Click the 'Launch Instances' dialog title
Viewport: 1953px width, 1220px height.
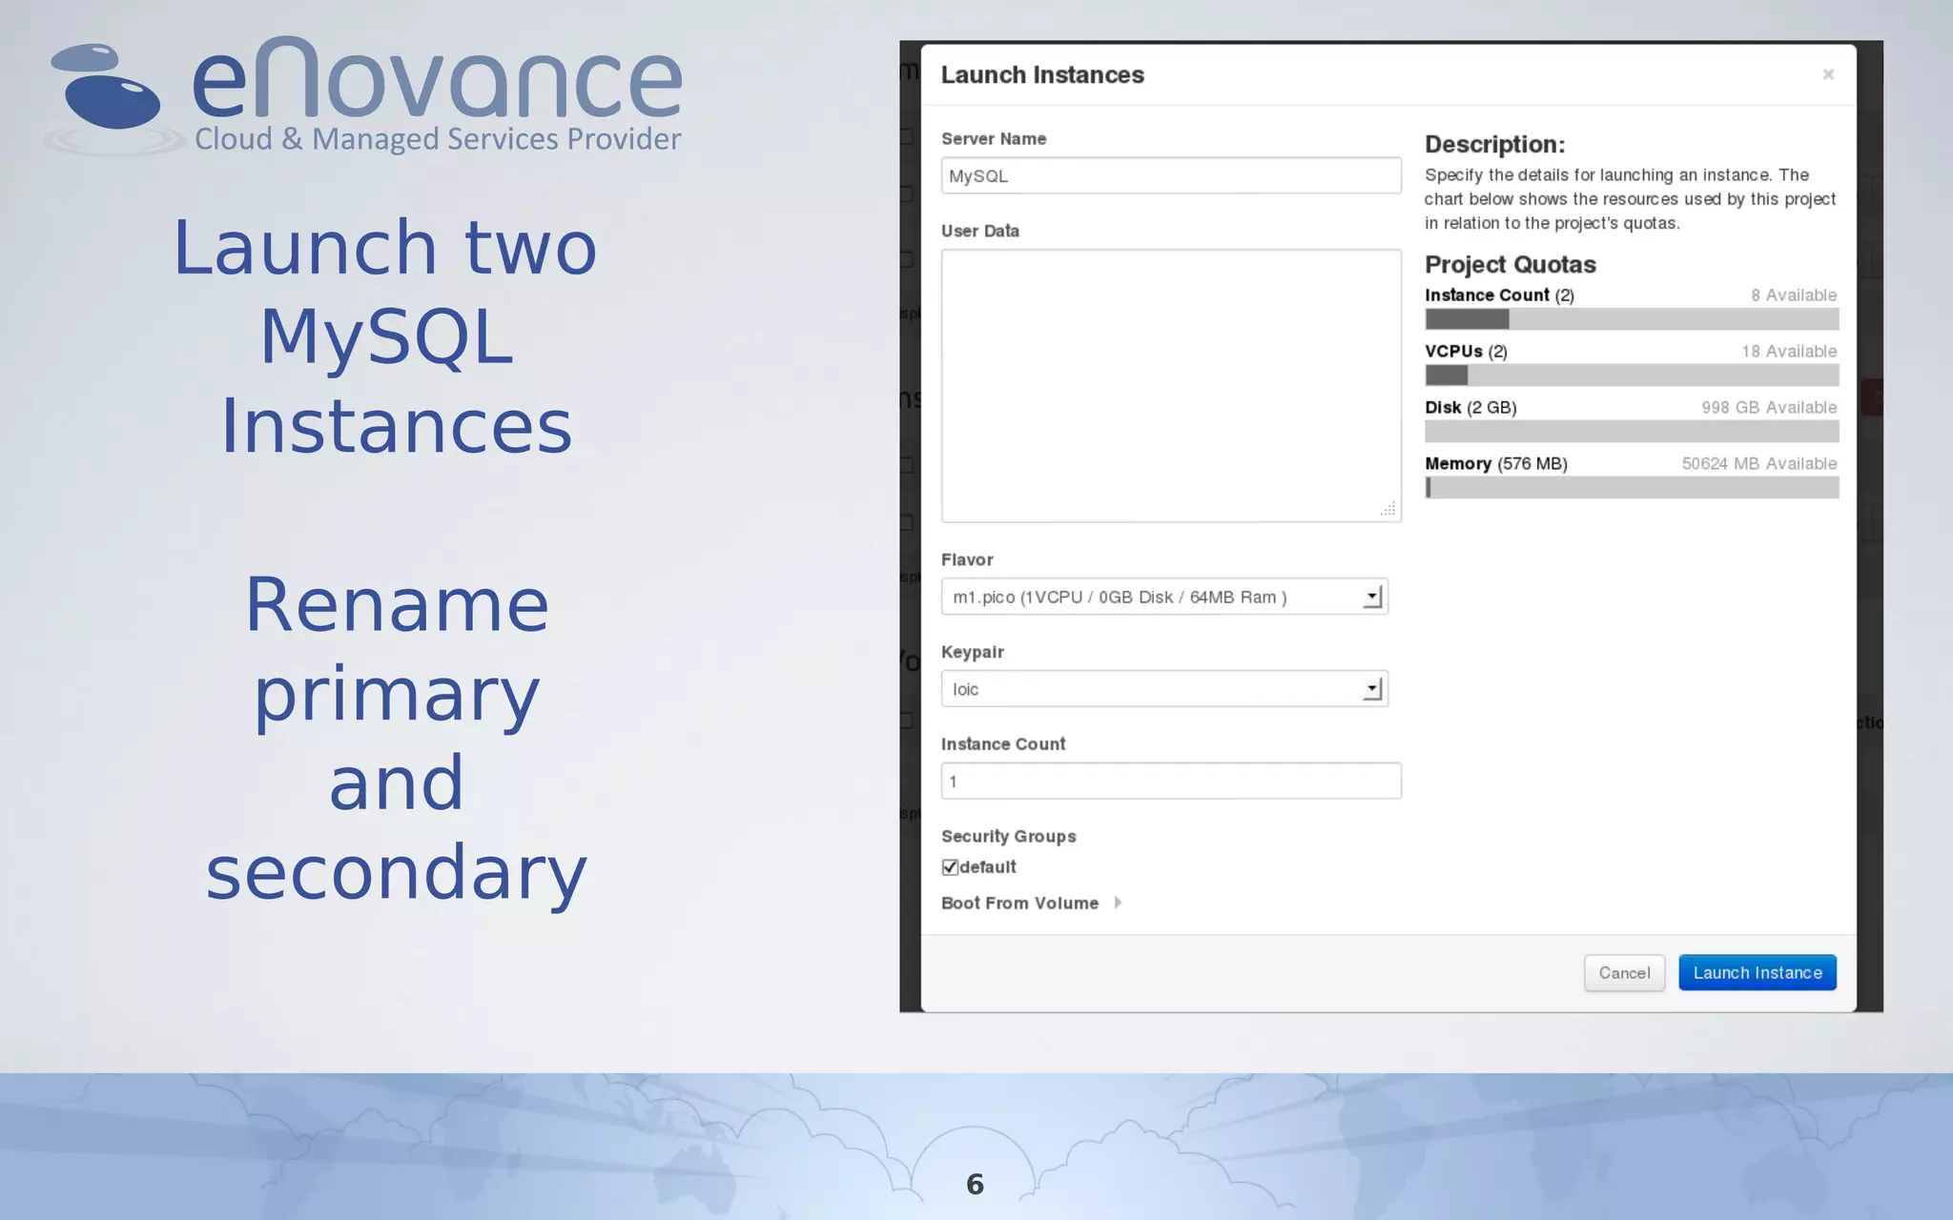pyautogui.click(x=1042, y=75)
